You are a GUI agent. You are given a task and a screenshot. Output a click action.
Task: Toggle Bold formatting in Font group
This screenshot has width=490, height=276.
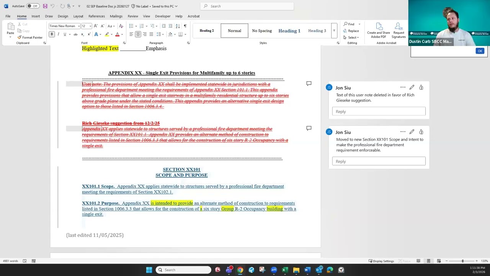pyautogui.click(x=52, y=34)
